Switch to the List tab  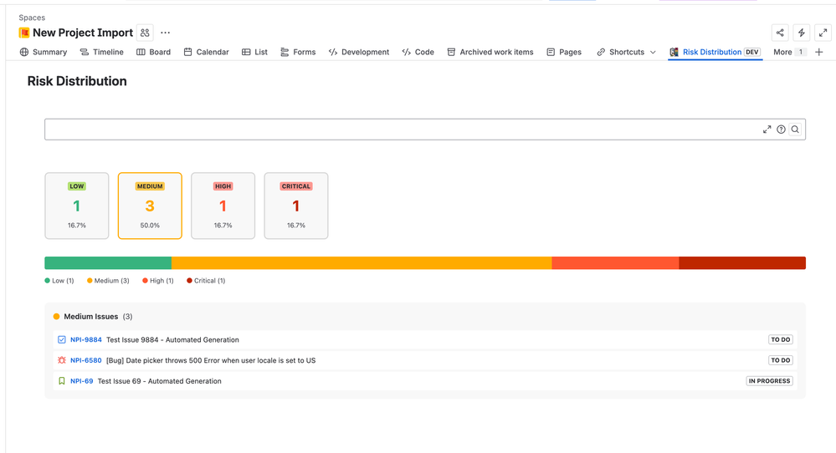255,52
